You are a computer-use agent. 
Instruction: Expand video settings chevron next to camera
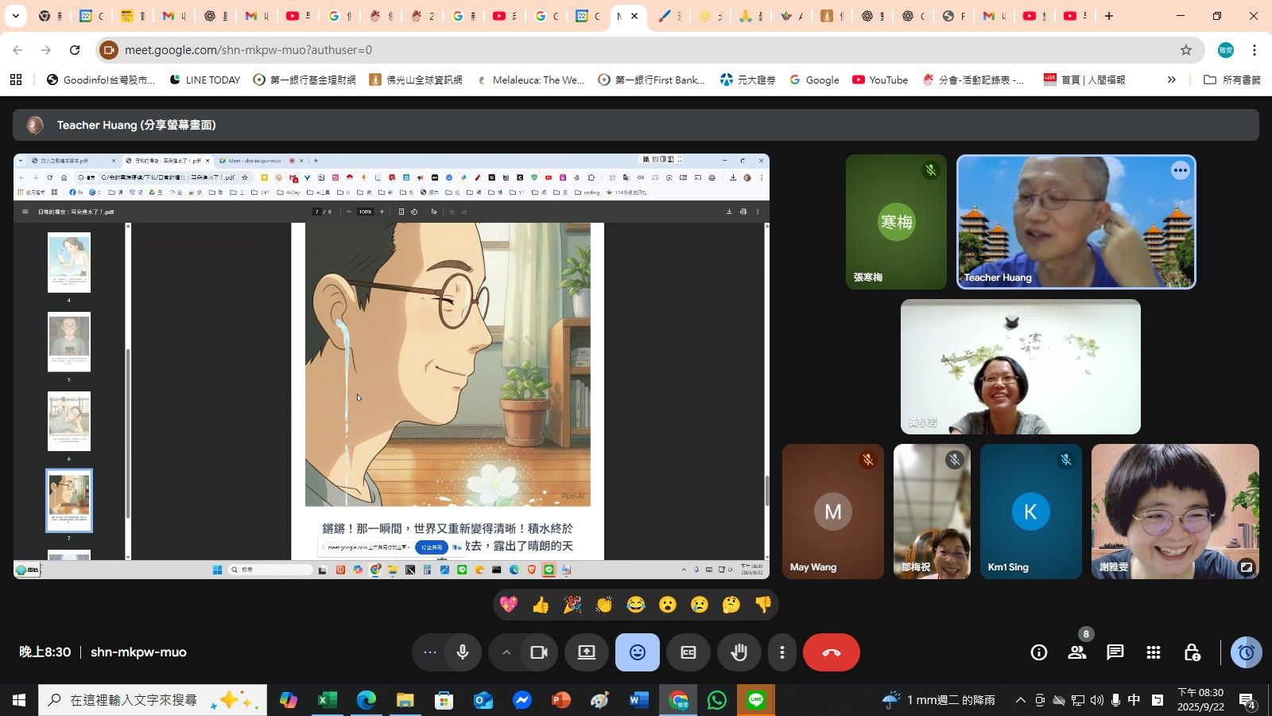click(x=506, y=652)
